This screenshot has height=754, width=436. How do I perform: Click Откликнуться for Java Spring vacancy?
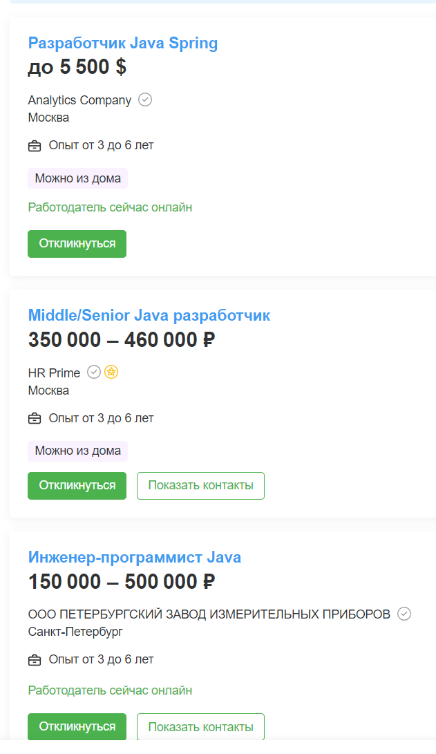77,244
